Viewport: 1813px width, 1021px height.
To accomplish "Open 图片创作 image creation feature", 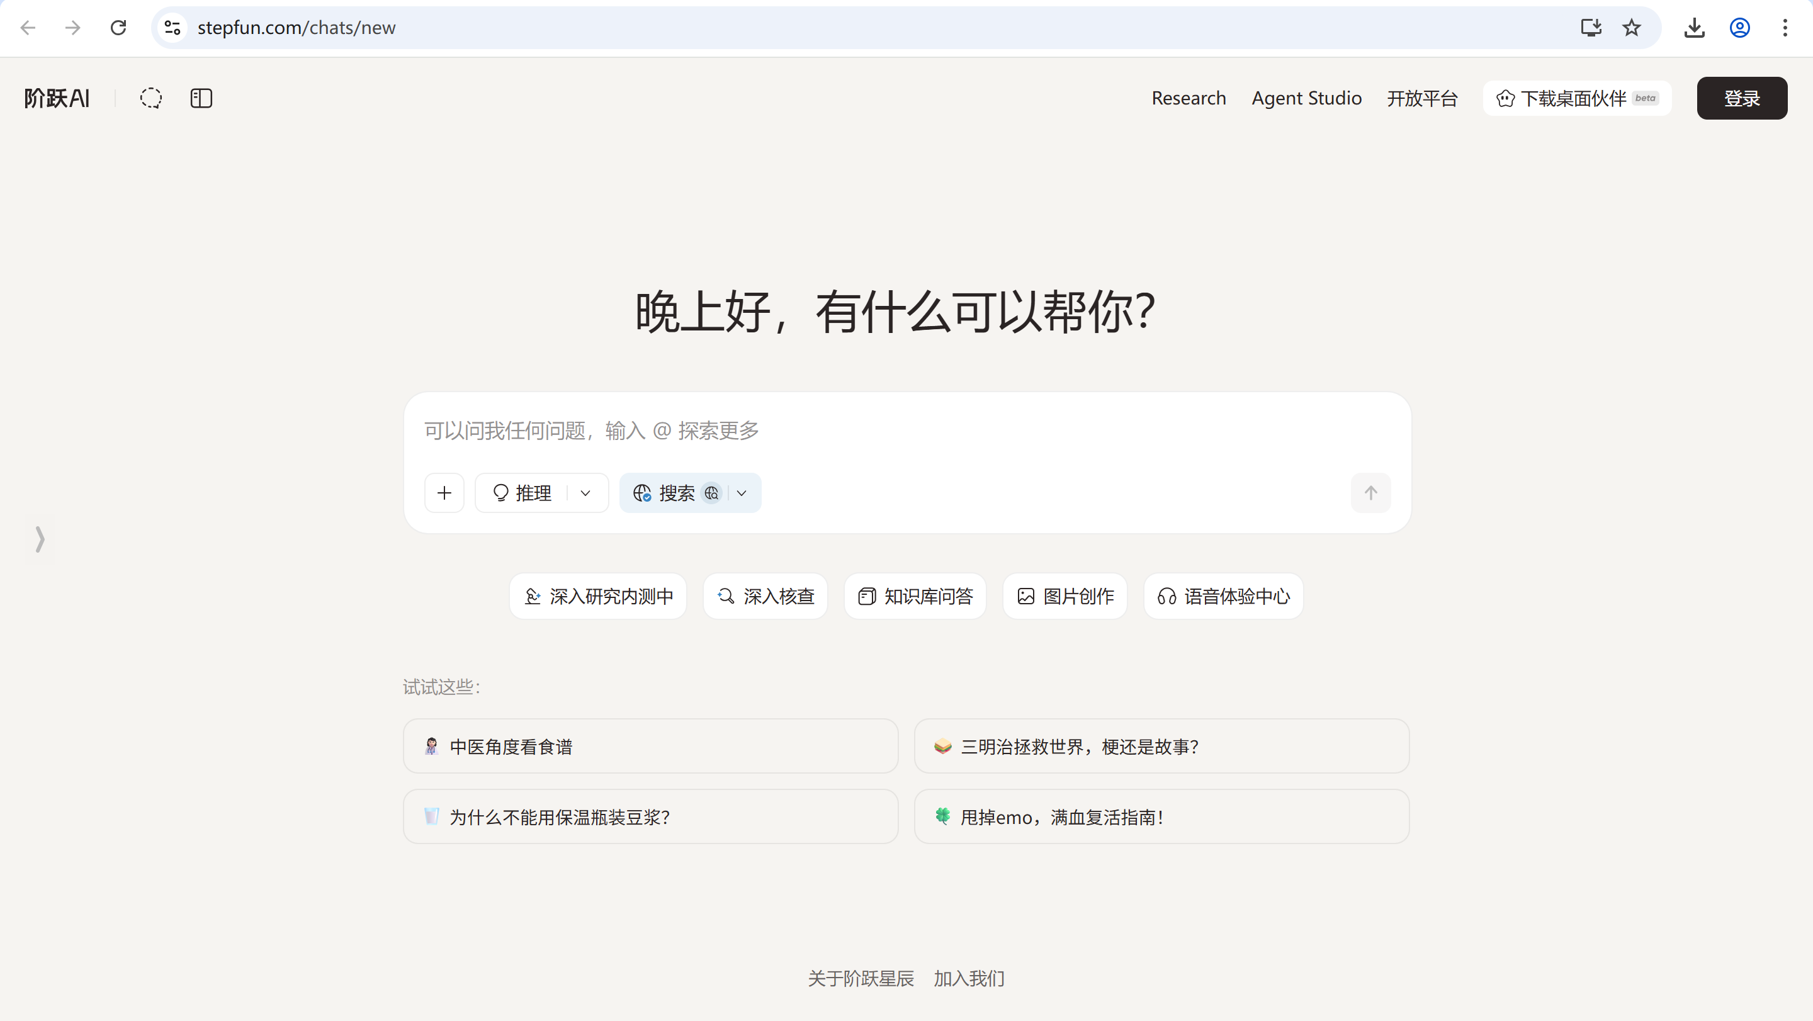I will point(1064,596).
